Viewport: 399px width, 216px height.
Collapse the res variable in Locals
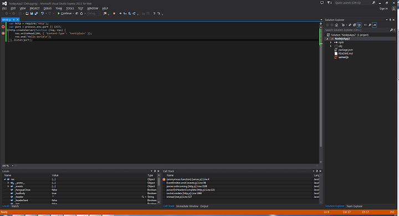(5, 179)
